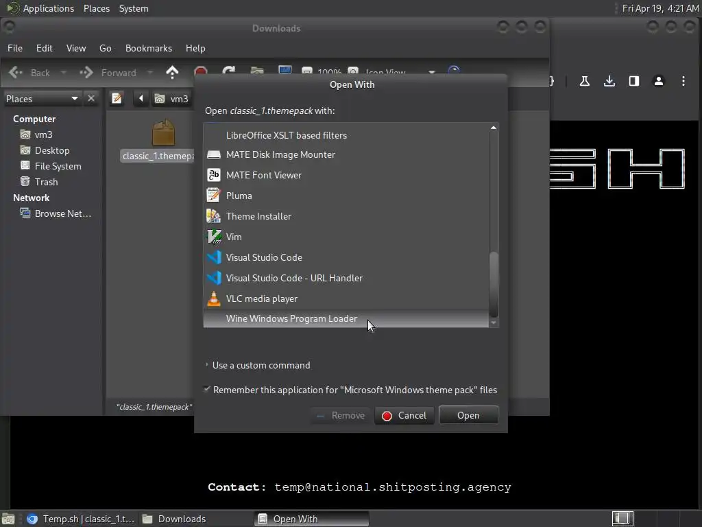The width and height of the screenshot is (702, 527).
Task: Open the File menu
Action: click(x=15, y=48)
